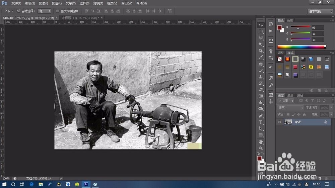Open the Actions panel play icon
This screenshot has height=188, width=335.
click(x=271, y=31)
